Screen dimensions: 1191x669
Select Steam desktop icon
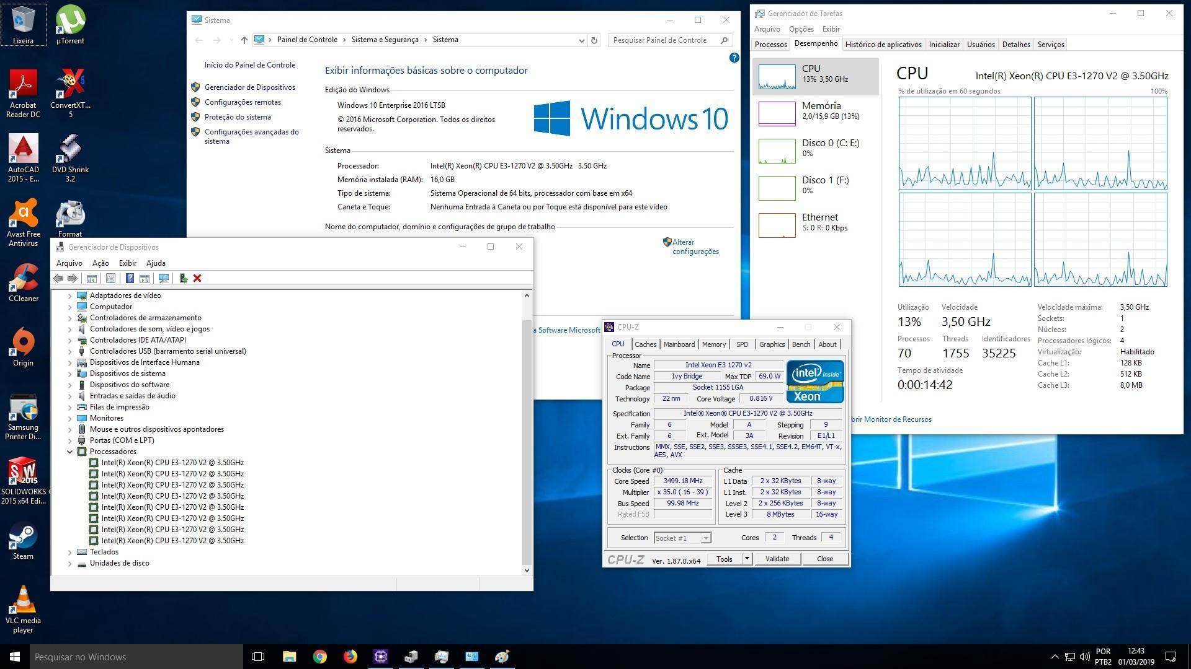(23, 540)
